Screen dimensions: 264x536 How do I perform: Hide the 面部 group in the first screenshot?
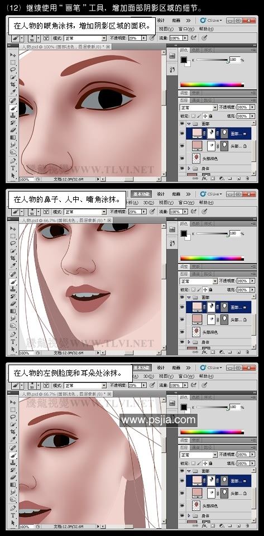pyautogui.click(x=182, y=123)
